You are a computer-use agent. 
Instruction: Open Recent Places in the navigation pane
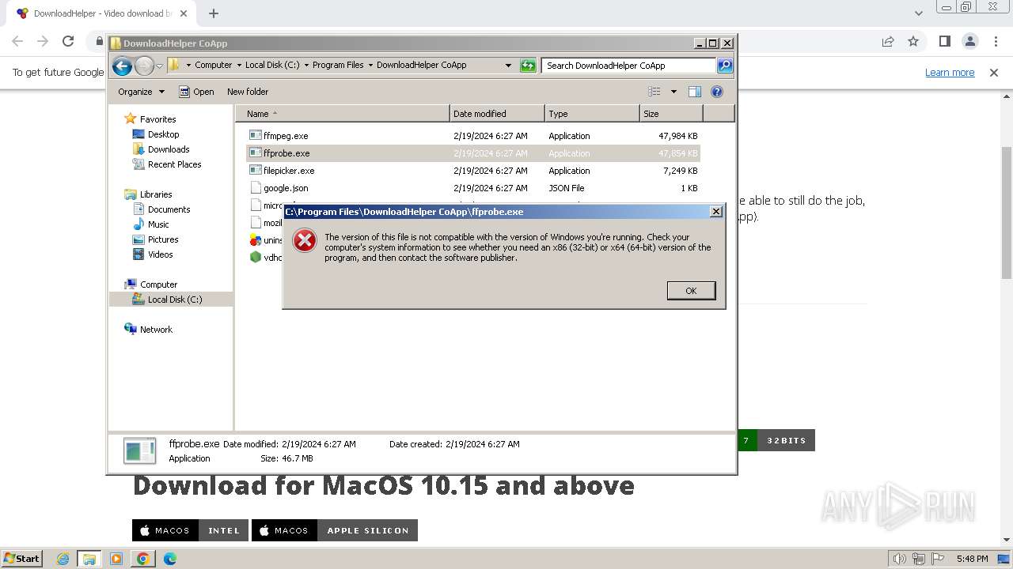[174, 164]
